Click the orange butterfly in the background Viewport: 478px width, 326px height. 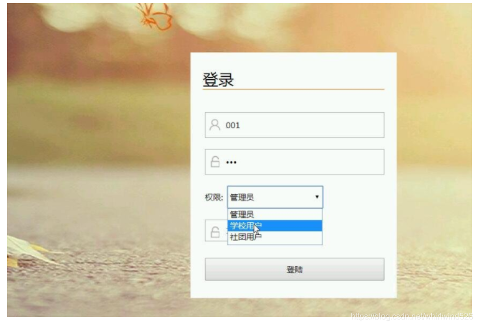pyautogui.click(x=155, y=16)
